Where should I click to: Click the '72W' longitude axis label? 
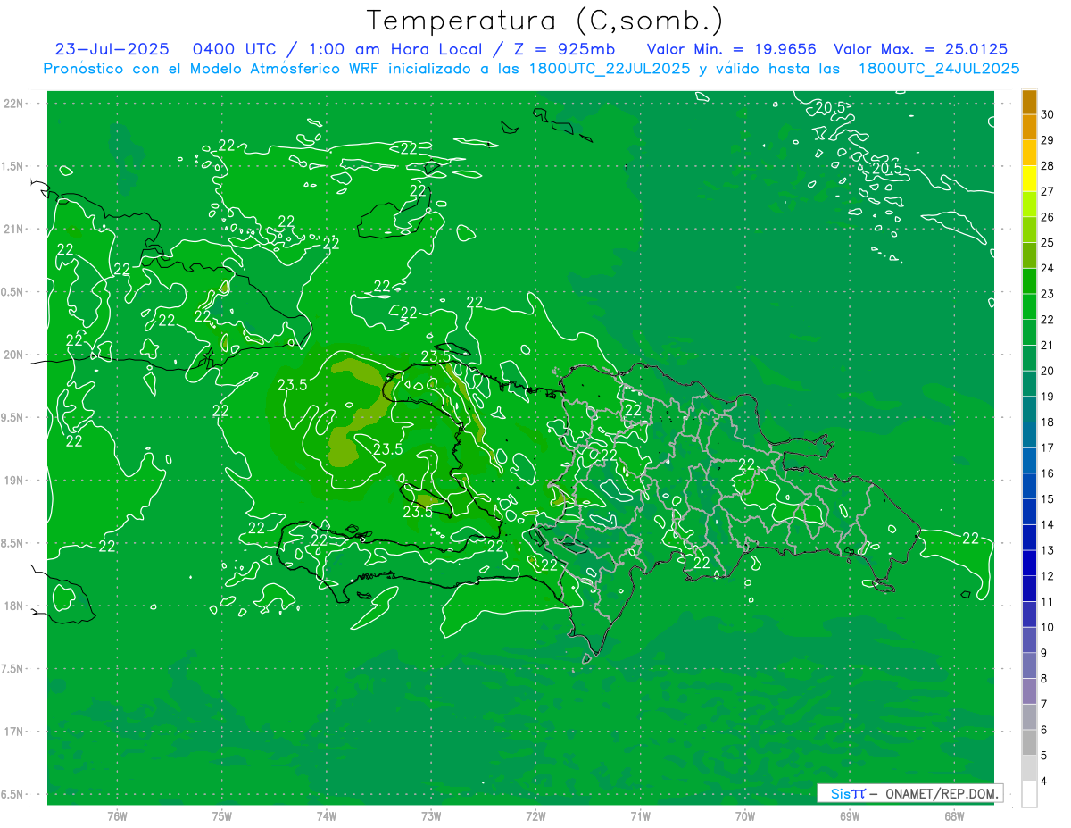[535, 816]
